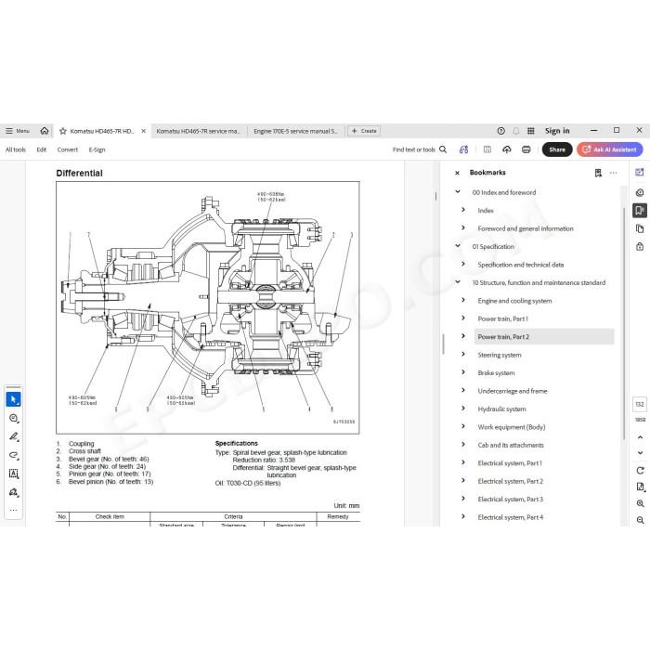
Task: Close the first Komatsu HD465-7R tab
Action: (x=143, y=131)
